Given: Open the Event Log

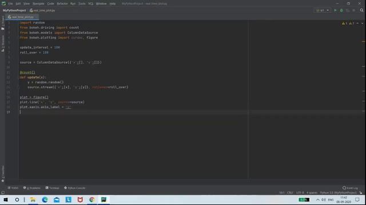Looking at the screenshot, I should pyautogui.click(x=350, y=188).
